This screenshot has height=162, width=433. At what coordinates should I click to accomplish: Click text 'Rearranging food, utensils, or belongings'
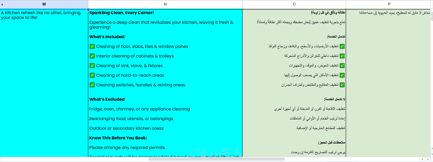(131, 119)
